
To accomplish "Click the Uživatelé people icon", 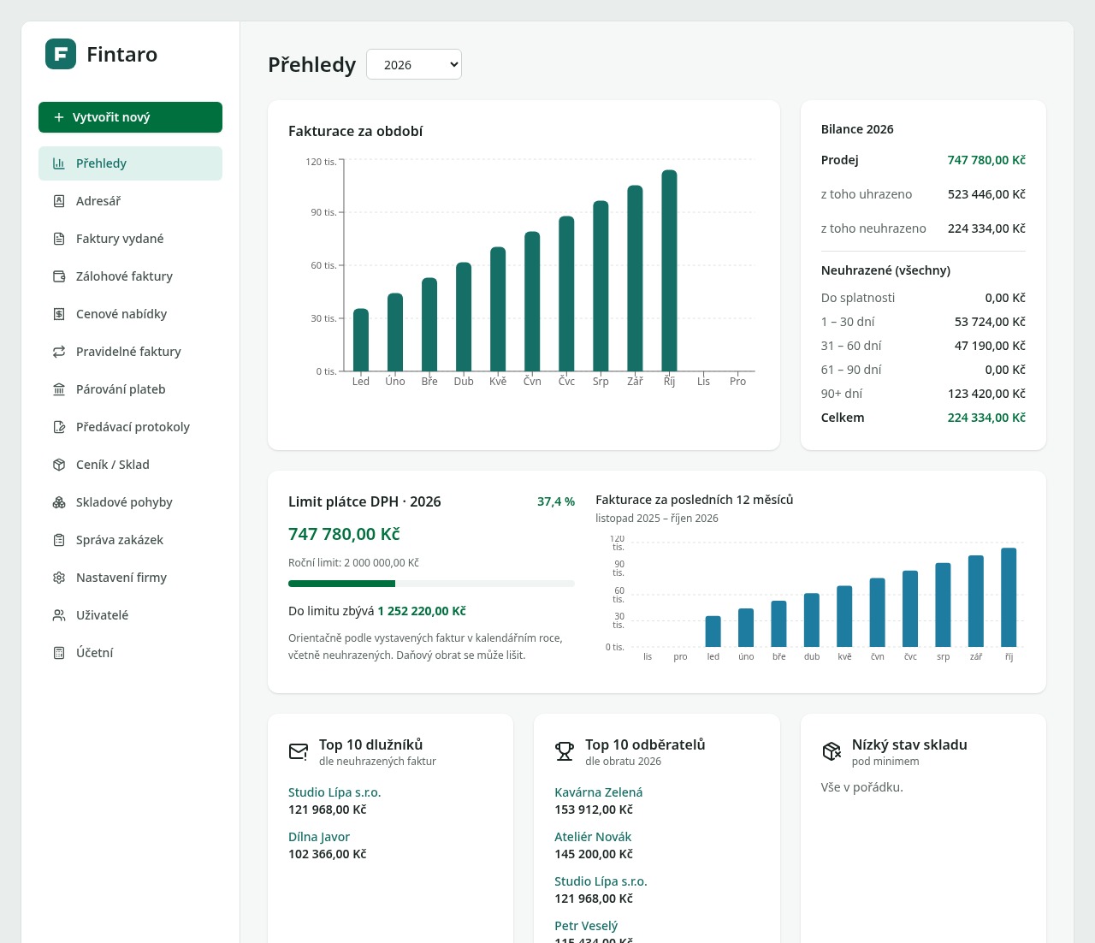I will (59, 615).
